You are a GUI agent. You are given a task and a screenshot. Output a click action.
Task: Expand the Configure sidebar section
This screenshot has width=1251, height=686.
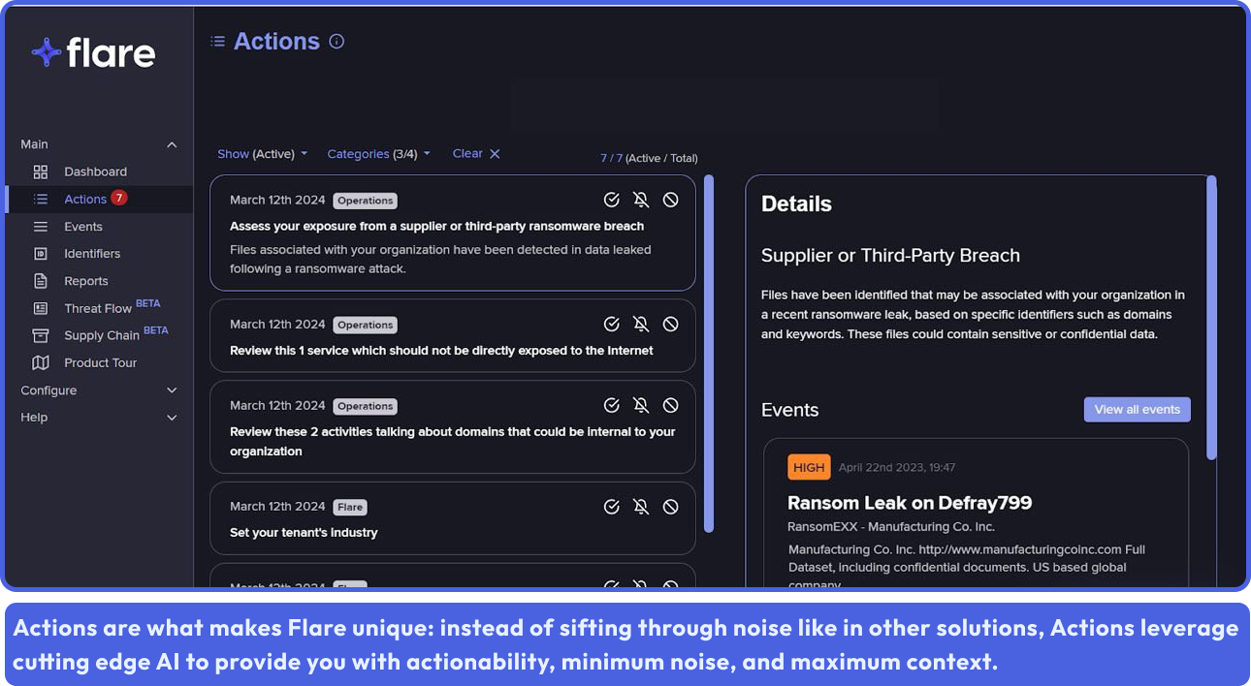pyautogui.click(x=172, y=390)
